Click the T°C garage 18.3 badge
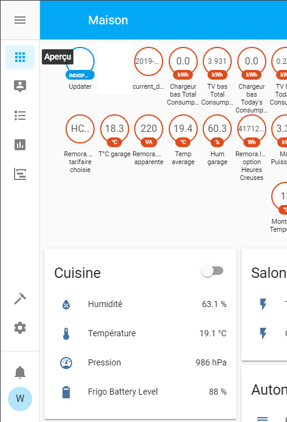This screenshot has height=422, width=287. pos(114,136)
